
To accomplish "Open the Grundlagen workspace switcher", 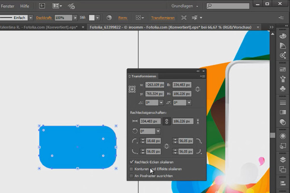I will (185, 6).
